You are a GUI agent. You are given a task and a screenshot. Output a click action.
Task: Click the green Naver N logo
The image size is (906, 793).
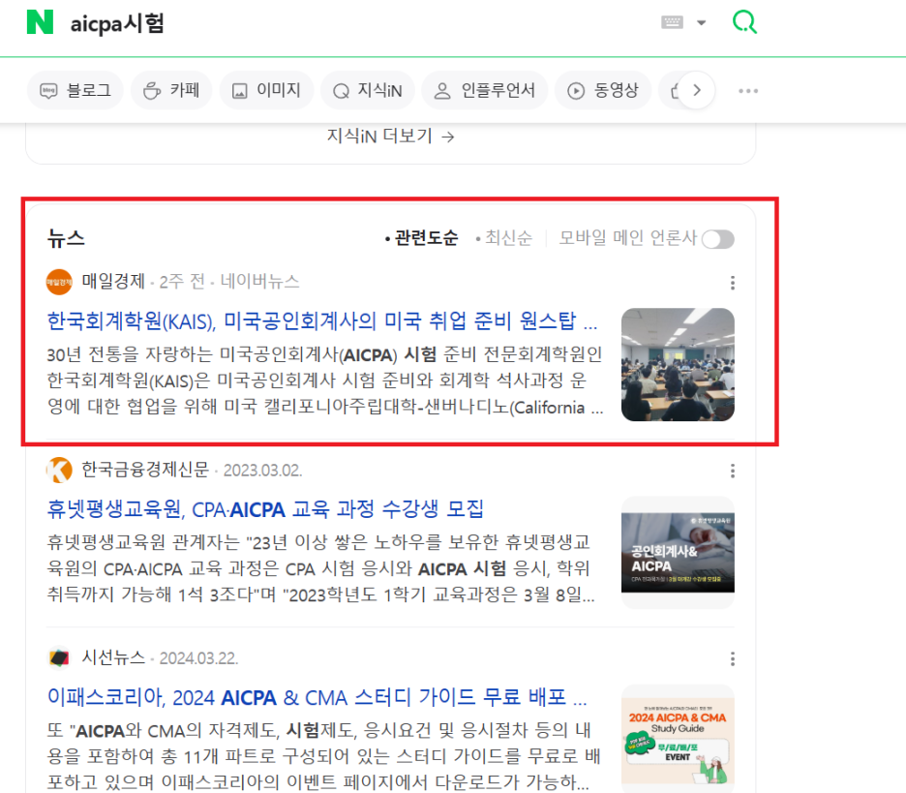pos(40,22)
